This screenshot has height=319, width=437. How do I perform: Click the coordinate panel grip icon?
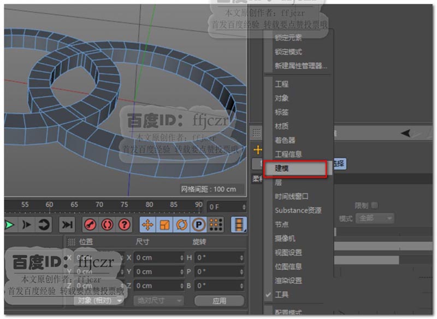(72, 242)
